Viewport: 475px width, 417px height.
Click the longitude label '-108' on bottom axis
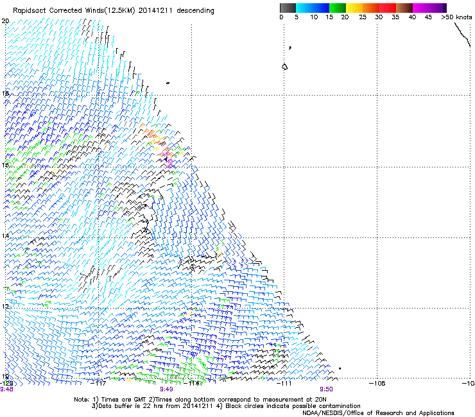[377, 384]
